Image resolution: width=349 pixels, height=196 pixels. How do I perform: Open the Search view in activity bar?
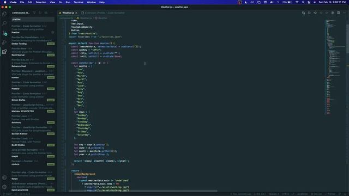tap(4, 23)
